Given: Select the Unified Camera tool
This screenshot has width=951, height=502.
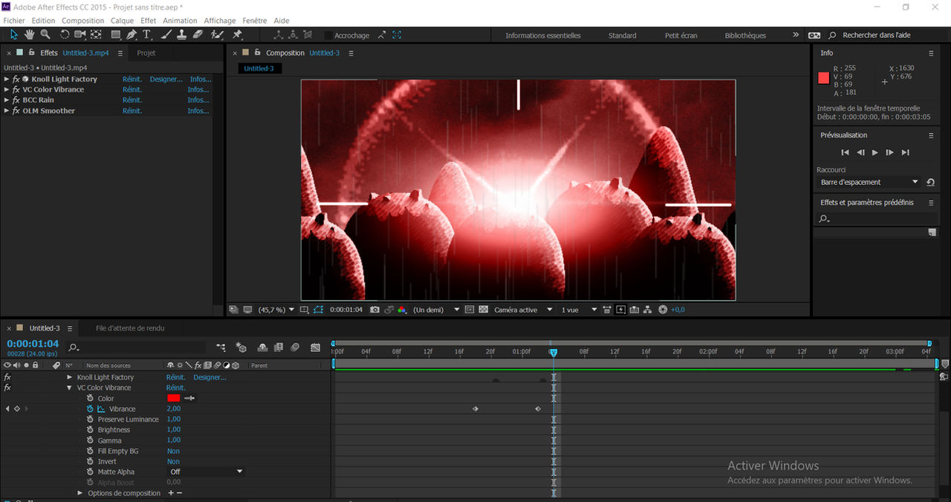Looking at the screenshot, I should click(x=80, y=35).
